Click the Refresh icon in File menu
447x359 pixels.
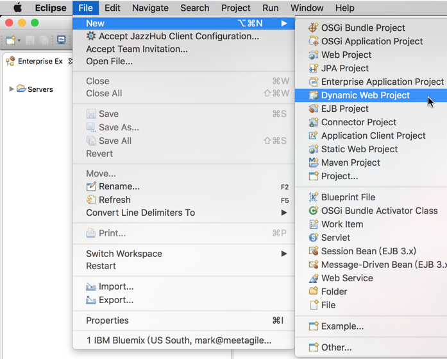tap(91, 200)
